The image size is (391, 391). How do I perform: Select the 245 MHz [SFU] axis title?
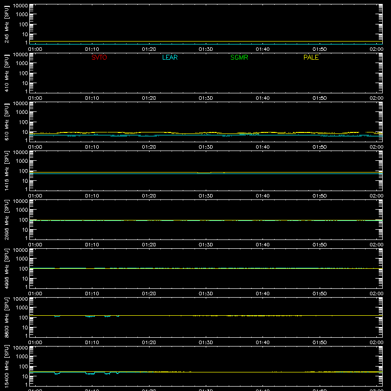click(x=6, y=24)
